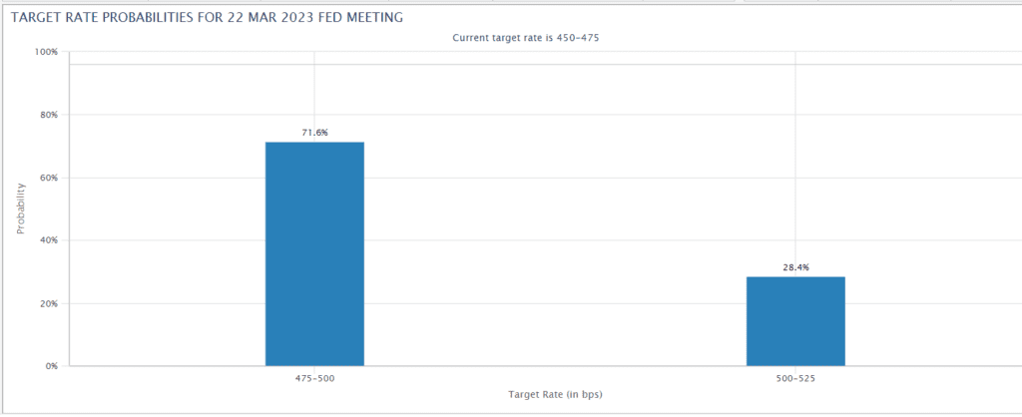Click the 475-500 target rate bar
Image resolution: width=1022 pixels, height=417 pixels.
click(x=314, y=253)
